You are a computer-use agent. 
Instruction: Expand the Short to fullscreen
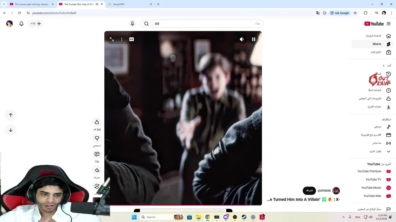(112, 39)
